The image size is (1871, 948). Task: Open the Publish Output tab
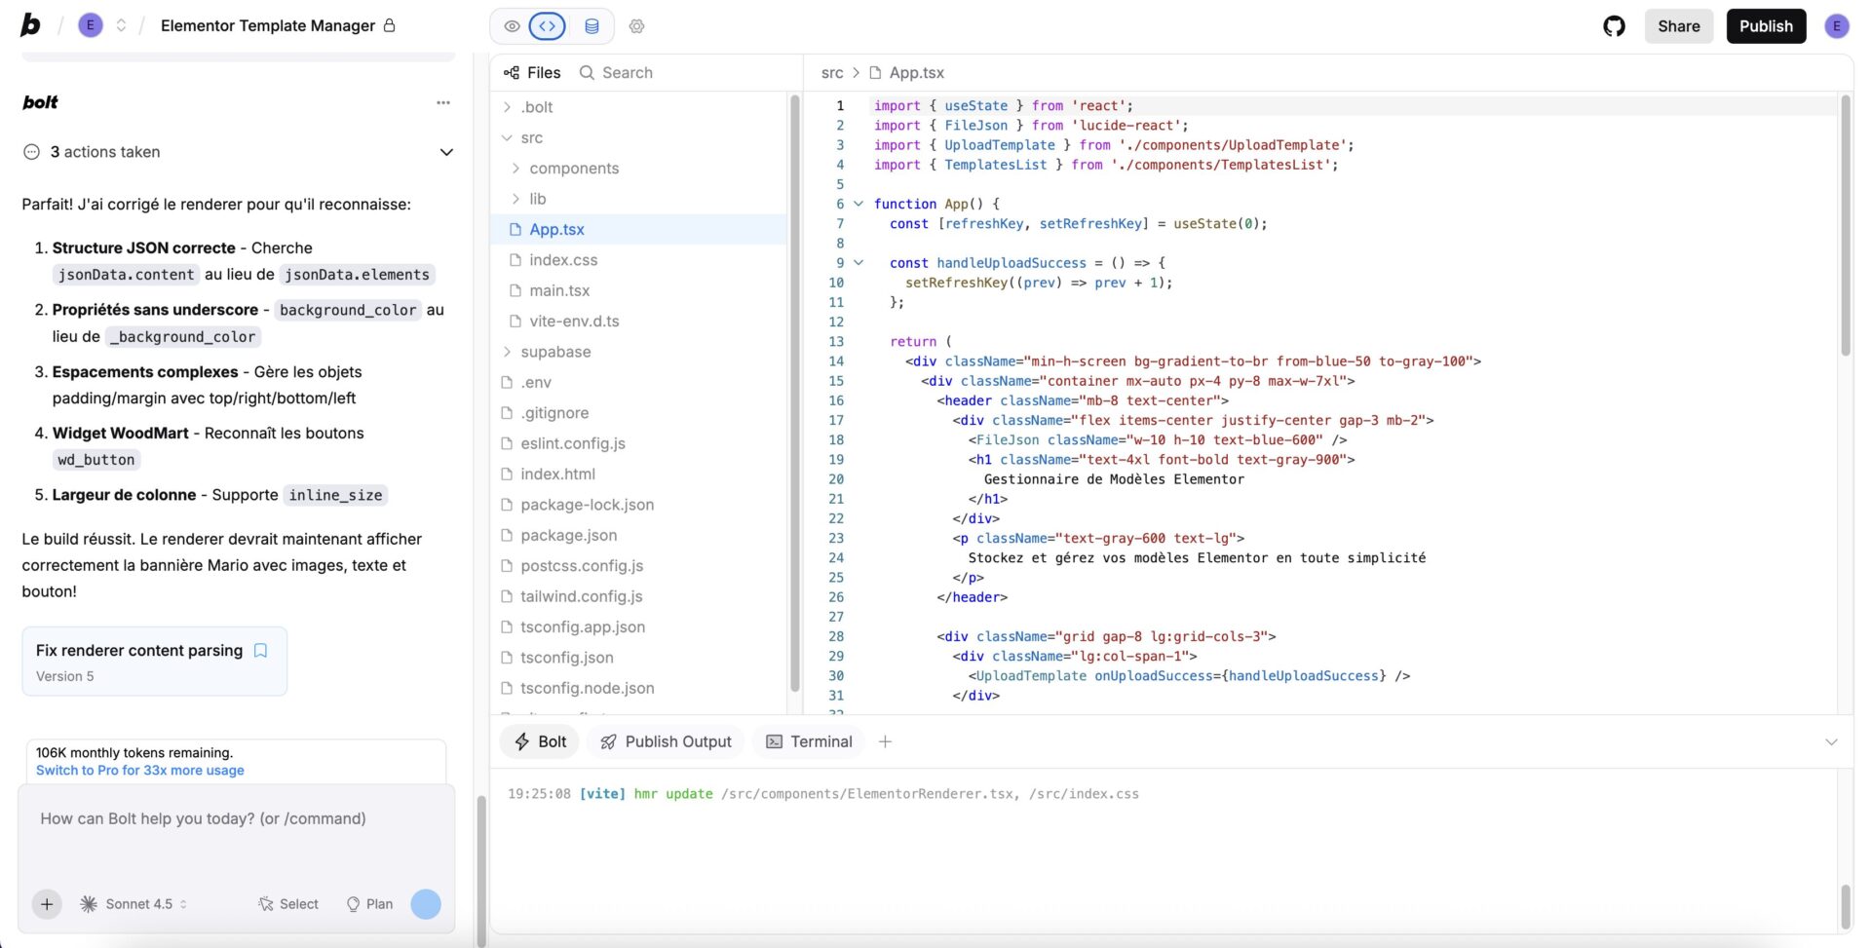(x=666, y=741)
